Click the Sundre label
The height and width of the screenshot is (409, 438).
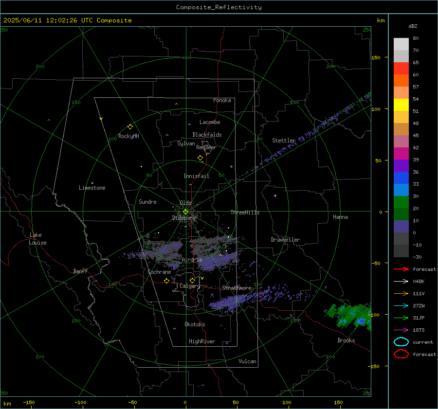coord(147,201)
